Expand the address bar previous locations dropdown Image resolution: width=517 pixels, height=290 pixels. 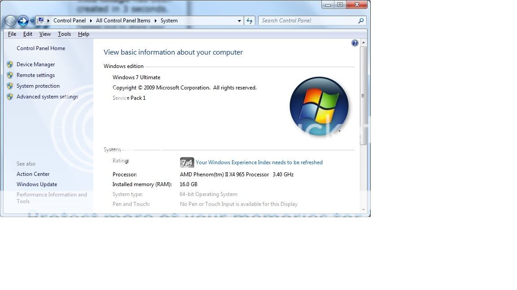click(x=239, y=21)
